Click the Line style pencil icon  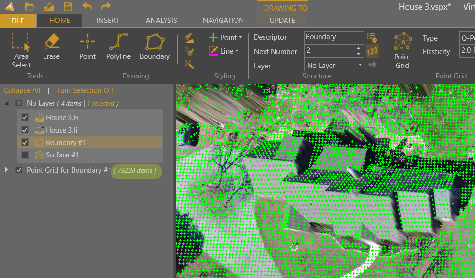point(213,50)
